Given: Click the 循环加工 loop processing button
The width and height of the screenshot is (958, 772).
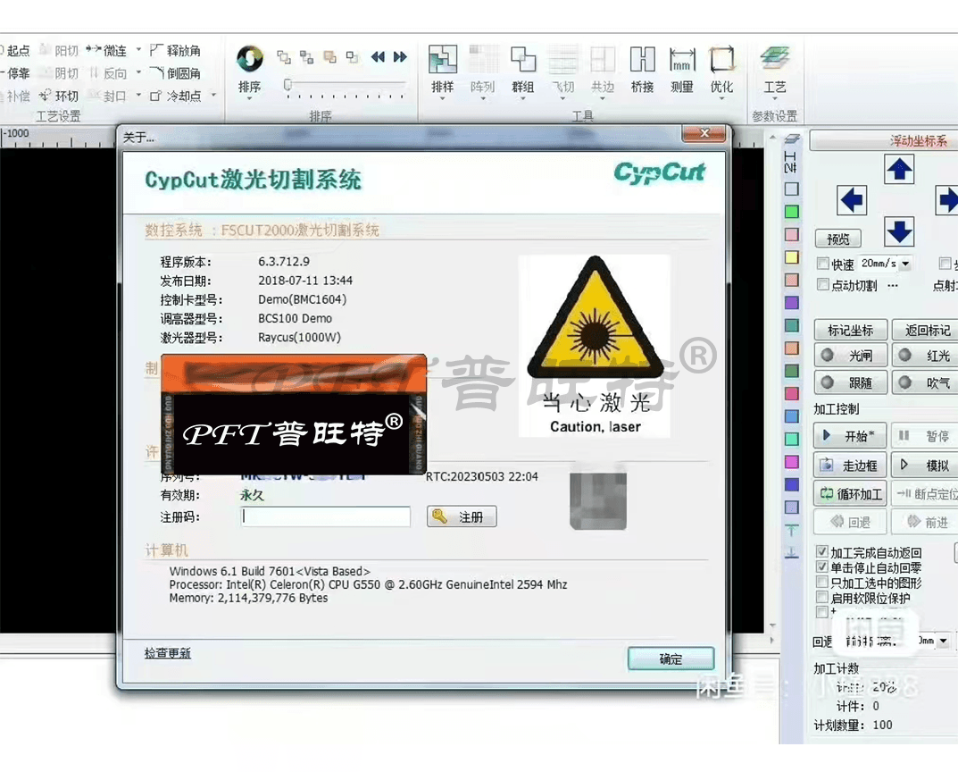Looking at the screenshot, I should [x=850, y=494].
